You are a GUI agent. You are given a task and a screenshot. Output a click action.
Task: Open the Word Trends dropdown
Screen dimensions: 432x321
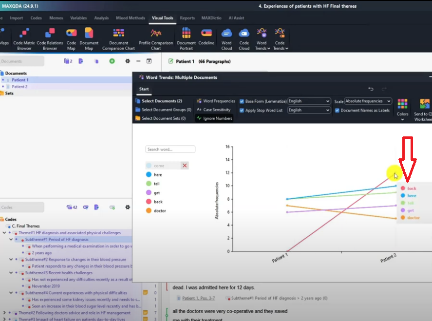(262, 39)
